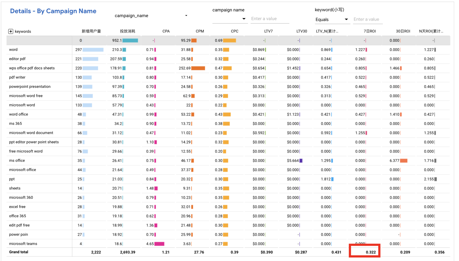Sort by the CPA column header
Screen dimensions: 459x261
(x=166, y=31)
